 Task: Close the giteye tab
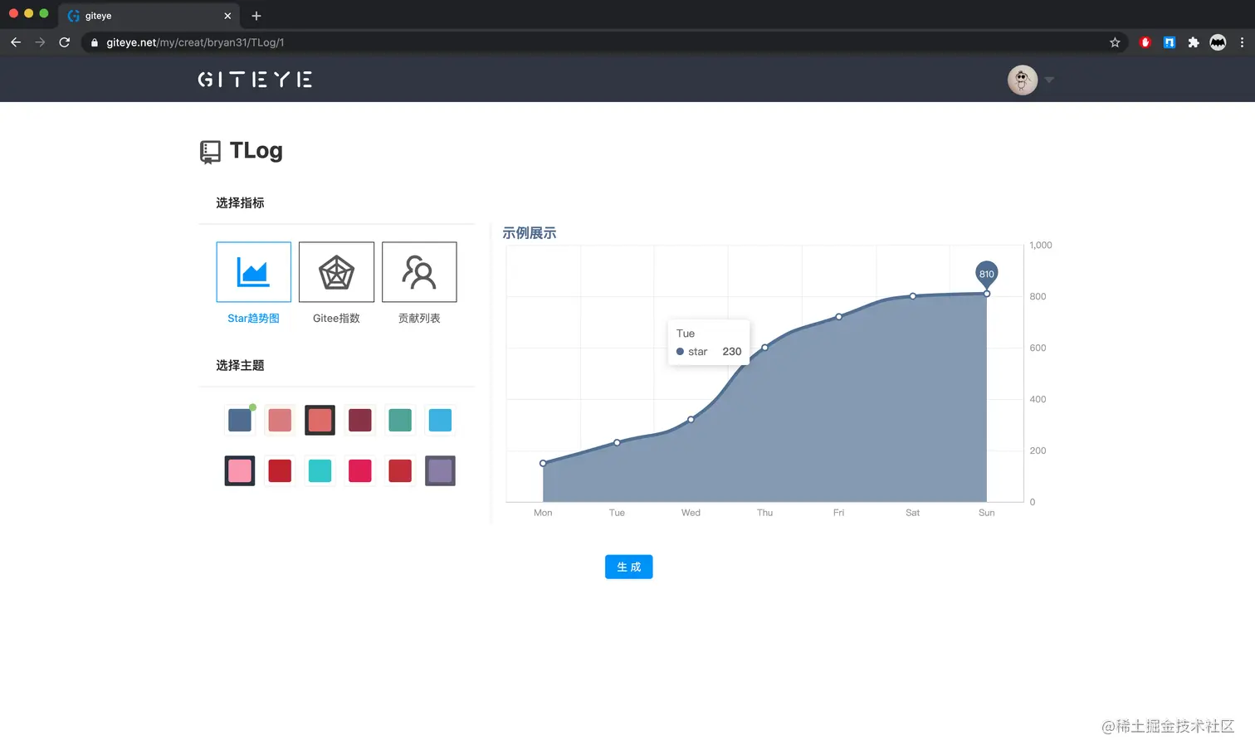(x=227, y=16)
